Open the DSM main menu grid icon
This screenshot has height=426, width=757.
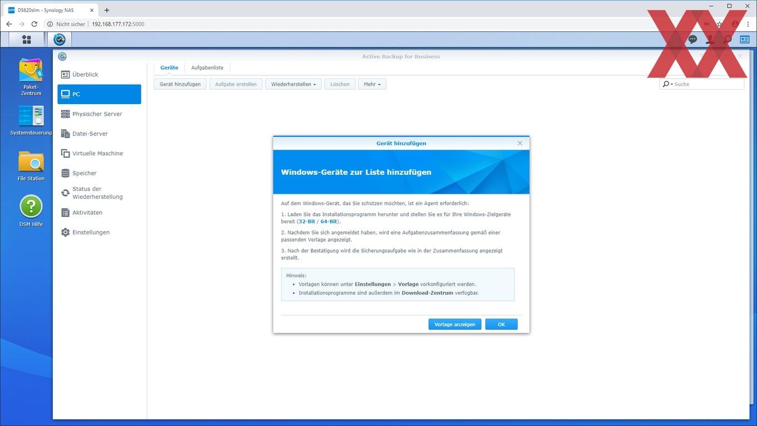[26, 40]
